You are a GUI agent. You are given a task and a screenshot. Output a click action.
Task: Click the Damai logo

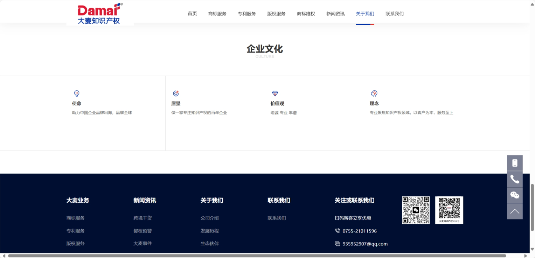100,14
